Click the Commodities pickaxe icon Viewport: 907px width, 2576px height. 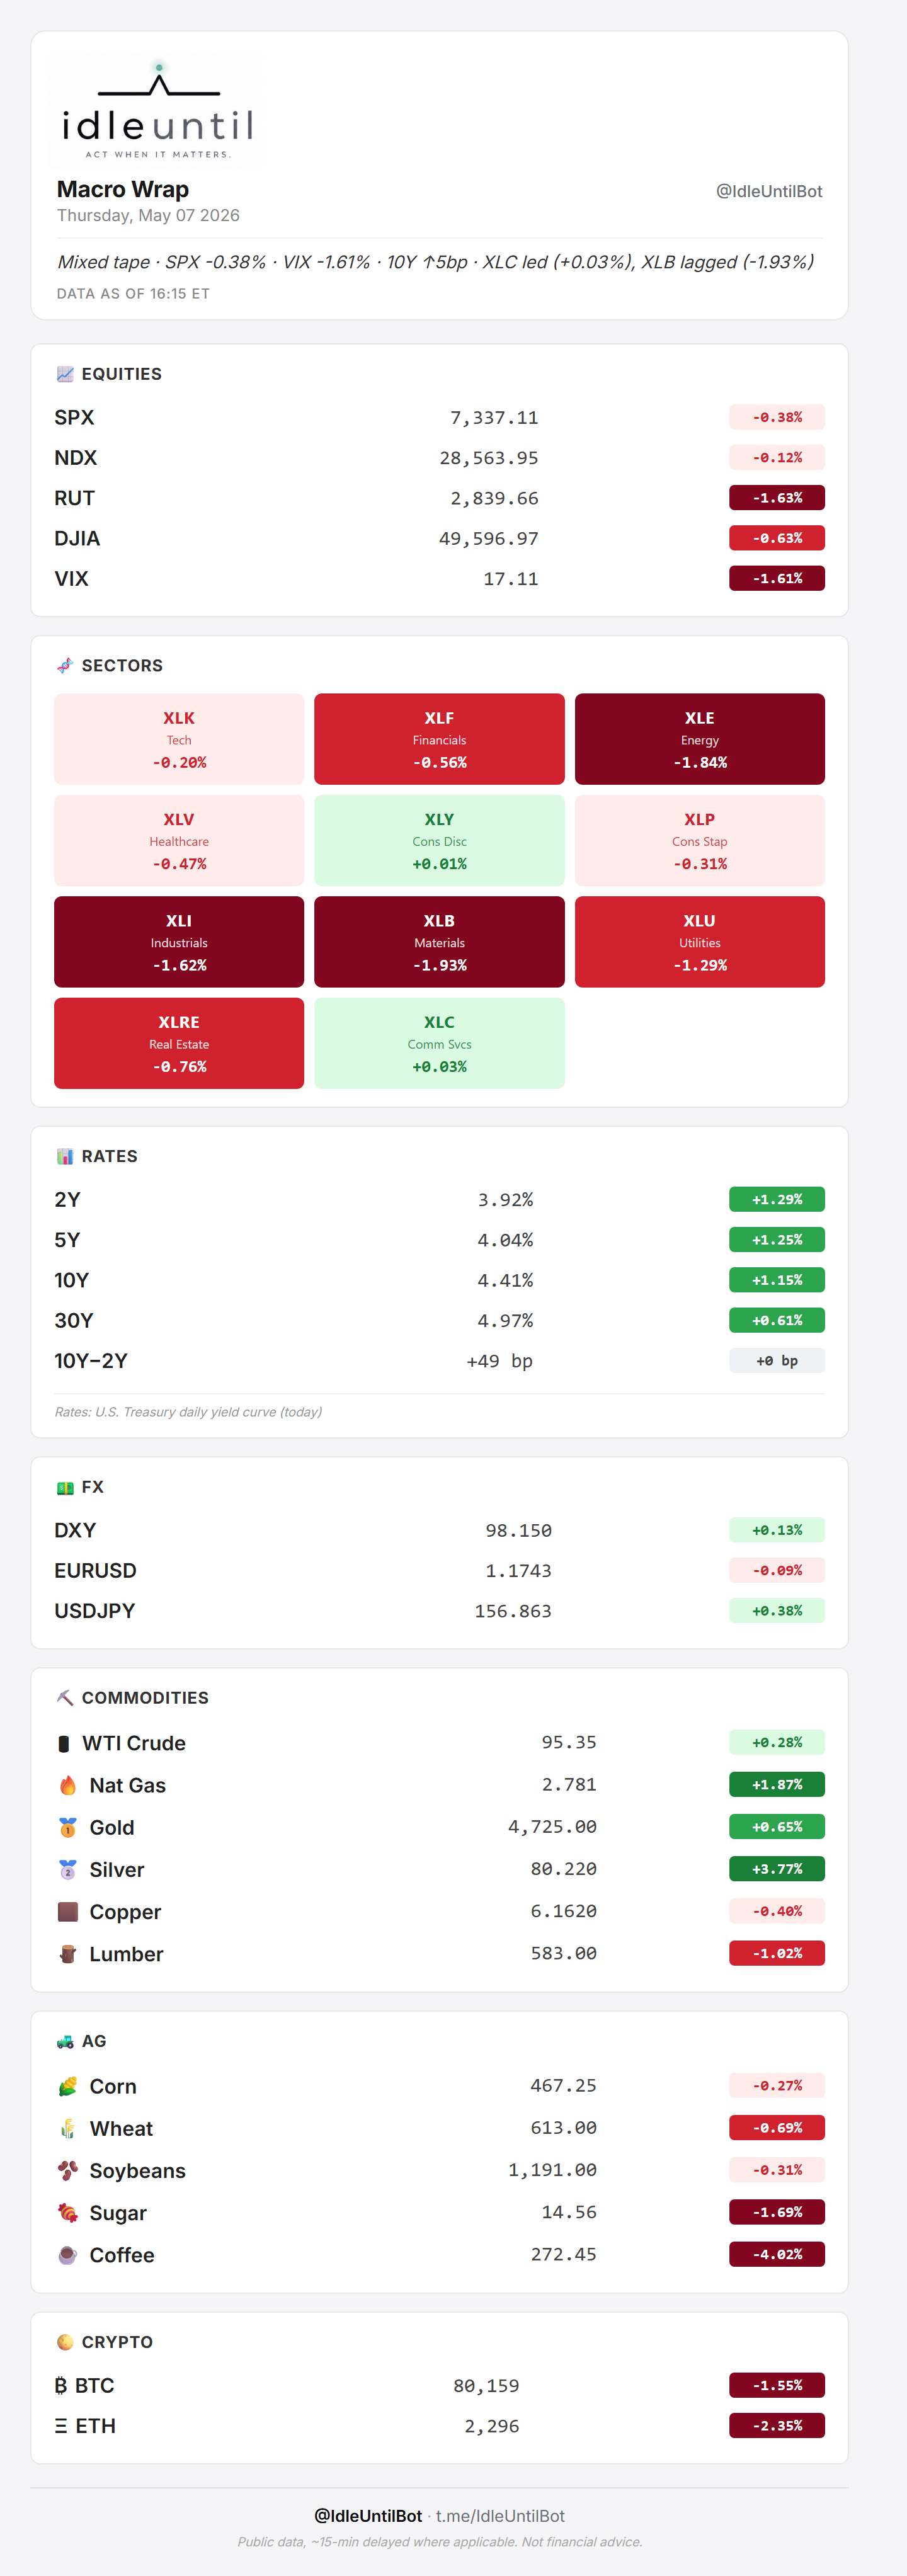[65, 1698]
